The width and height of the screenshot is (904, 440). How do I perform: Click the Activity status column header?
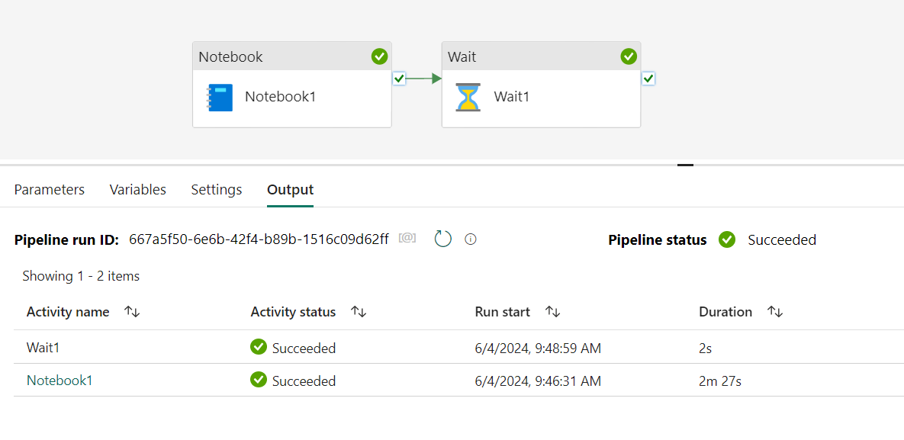coord(293,312)
